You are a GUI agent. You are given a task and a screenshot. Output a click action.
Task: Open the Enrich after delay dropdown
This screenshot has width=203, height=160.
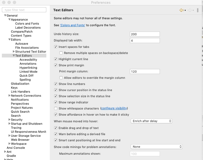click(152, 121)
